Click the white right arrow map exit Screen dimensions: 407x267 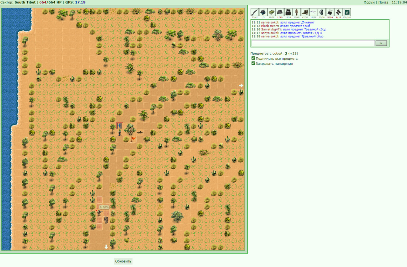click(241, 85)
